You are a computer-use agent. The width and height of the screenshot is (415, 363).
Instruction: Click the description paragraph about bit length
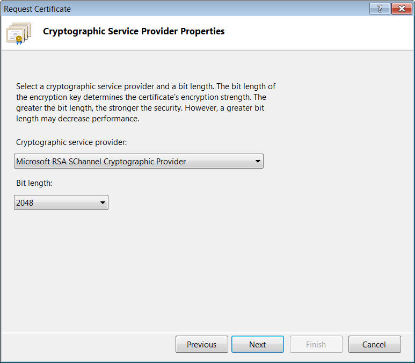[145, 103]
